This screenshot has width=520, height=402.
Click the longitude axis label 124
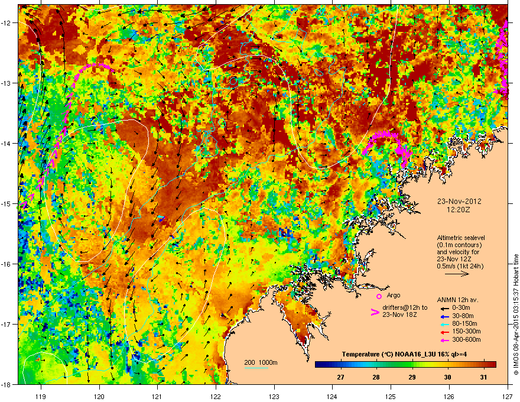tap(333, 396)
